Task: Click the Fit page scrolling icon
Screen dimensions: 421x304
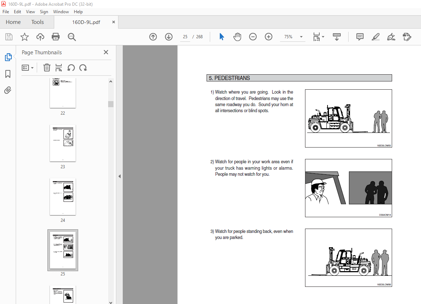Action: pos(316,37)
